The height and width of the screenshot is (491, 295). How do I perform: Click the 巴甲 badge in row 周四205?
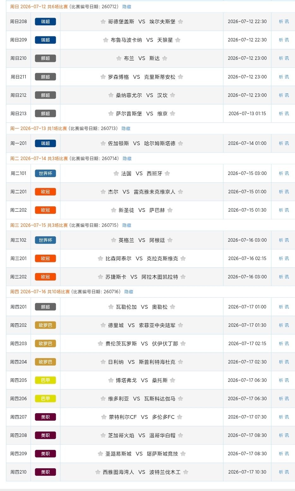point(45,380)
